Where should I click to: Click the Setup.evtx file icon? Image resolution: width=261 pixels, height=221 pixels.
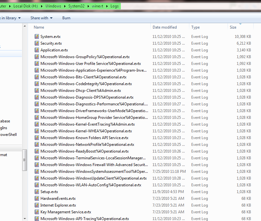click(36, 191)
